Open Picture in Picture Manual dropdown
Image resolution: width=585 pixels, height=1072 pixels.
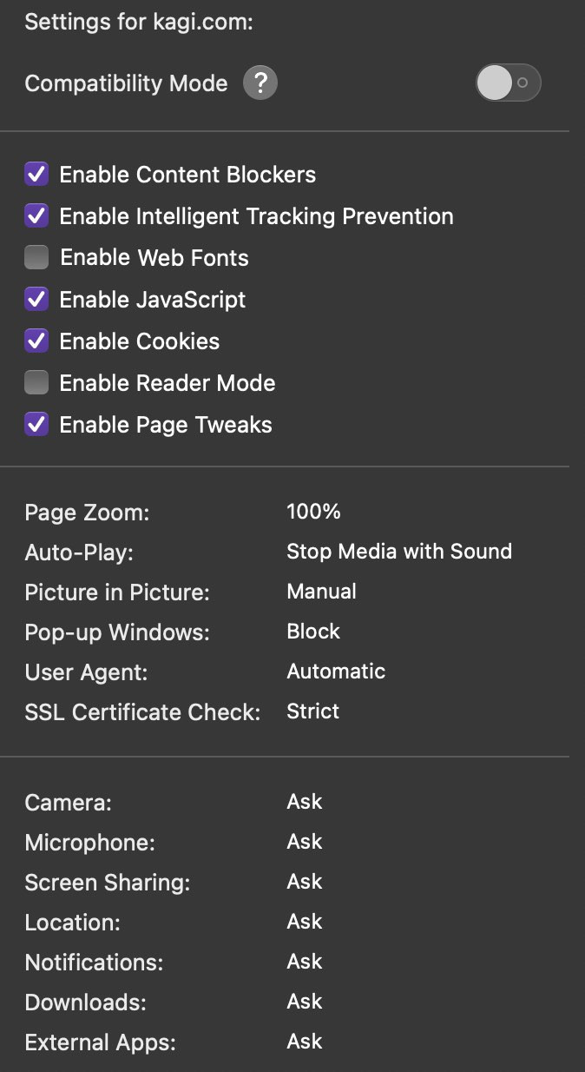click(x=321, y=592)
